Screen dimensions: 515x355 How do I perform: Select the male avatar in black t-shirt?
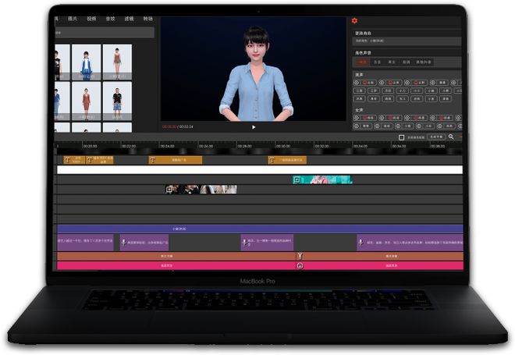click(x=117, y=101)
